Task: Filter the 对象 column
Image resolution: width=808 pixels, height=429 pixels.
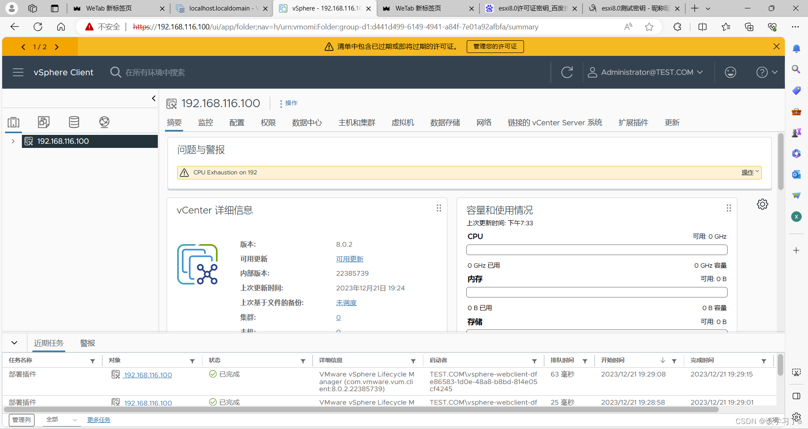Action: click(x=192, y=361)
